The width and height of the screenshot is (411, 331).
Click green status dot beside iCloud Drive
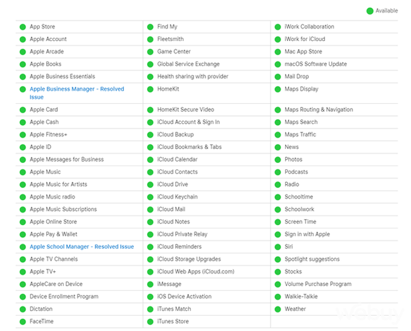pyautogui.click(x=150, y=185)
